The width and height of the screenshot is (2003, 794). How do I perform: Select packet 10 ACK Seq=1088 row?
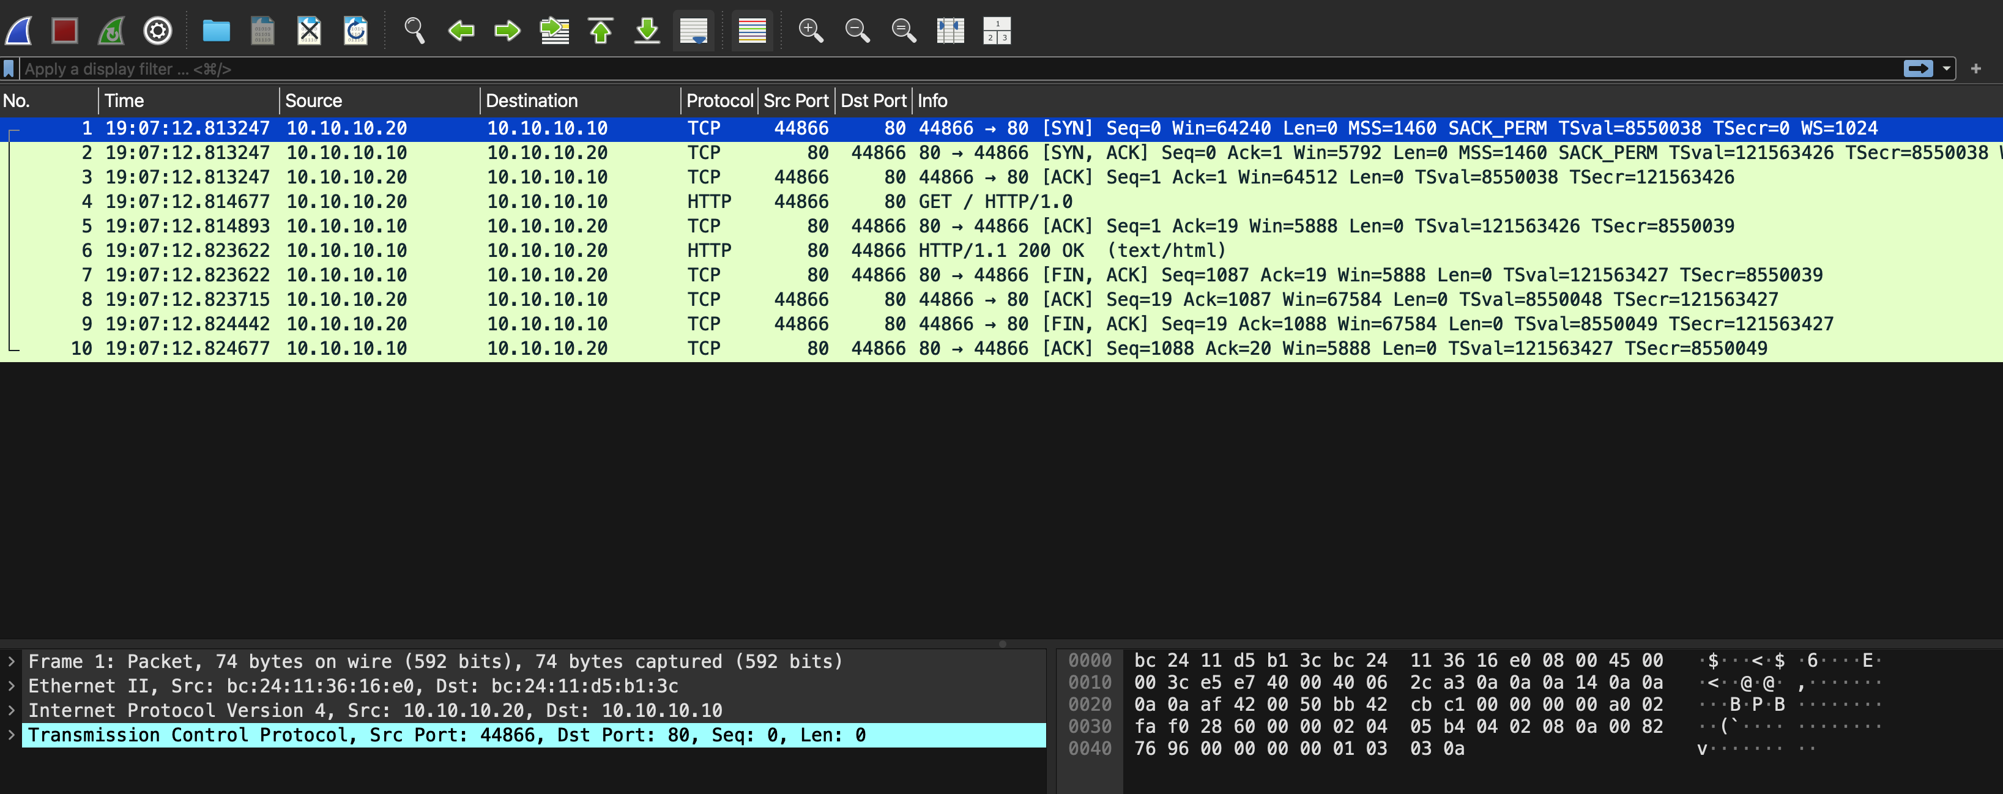tap(1001, 349)
